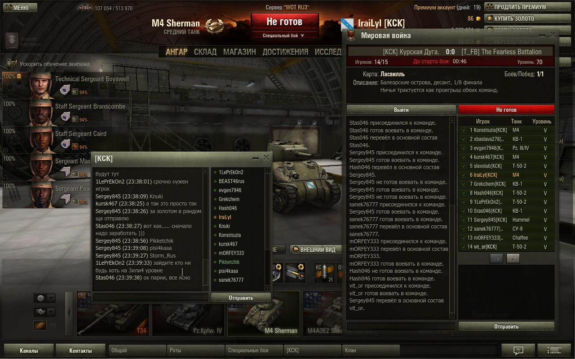The image size is (575, 359).
Task: Open the tank class filter dropdown
Action: [x=44, y=312]
